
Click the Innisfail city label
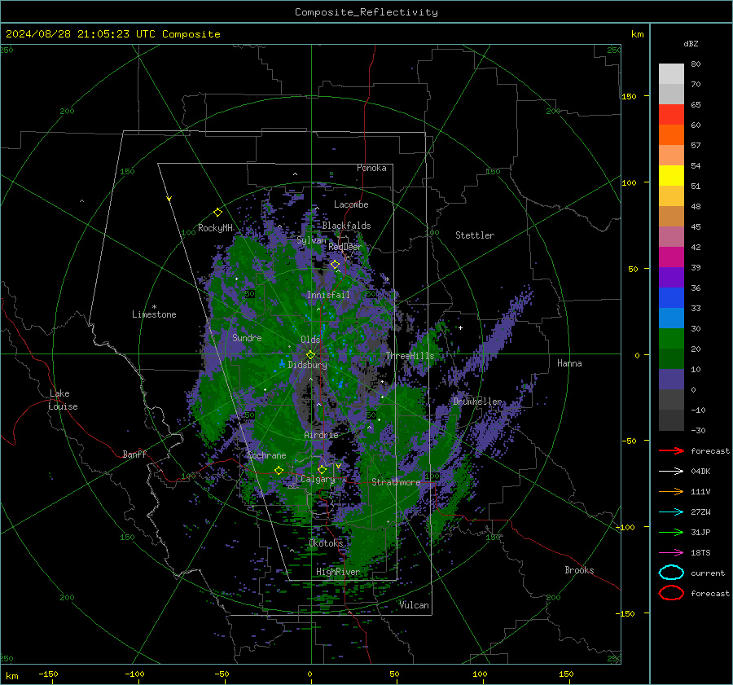[x=328, y=295]
